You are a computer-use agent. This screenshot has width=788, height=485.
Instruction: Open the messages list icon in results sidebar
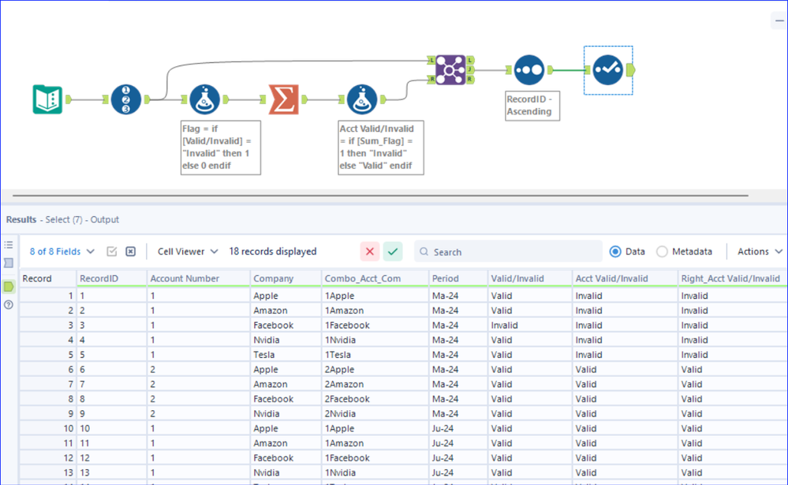click(x=9, y=244)
